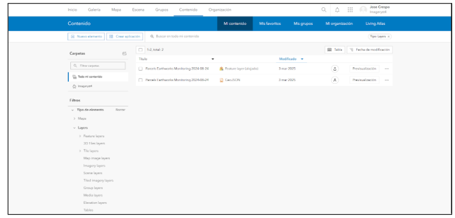The width and height of the screenshot is (455, 218).
Task: Filter by Imagery layers
Action: pos(94,166)
